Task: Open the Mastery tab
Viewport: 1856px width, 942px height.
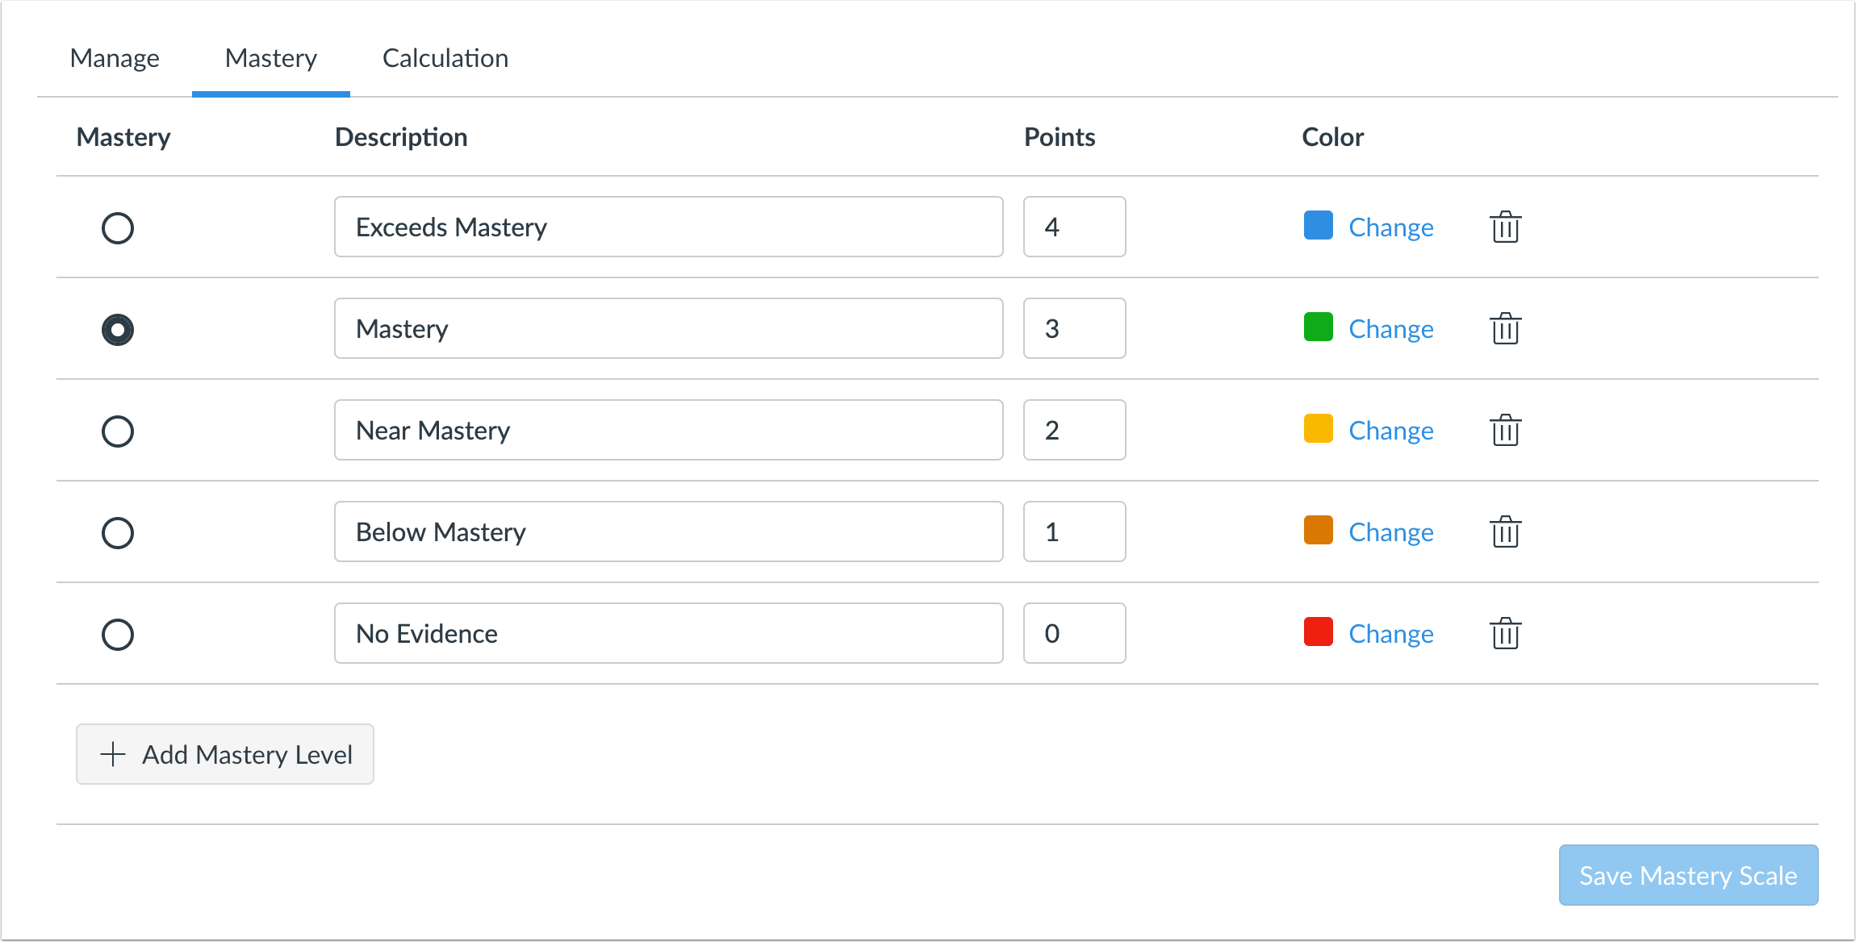Action: 270,57
